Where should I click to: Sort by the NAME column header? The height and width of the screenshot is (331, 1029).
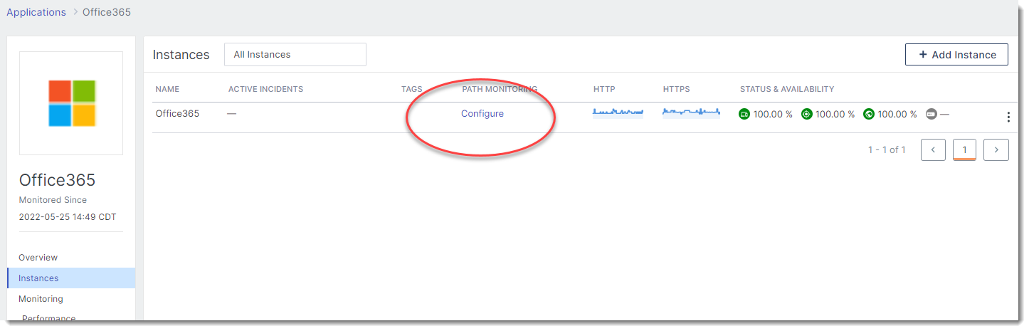click(x=167, y=89)
